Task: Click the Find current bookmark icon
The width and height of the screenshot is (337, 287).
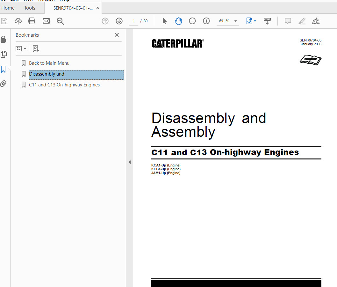Action: click(36, 48)
